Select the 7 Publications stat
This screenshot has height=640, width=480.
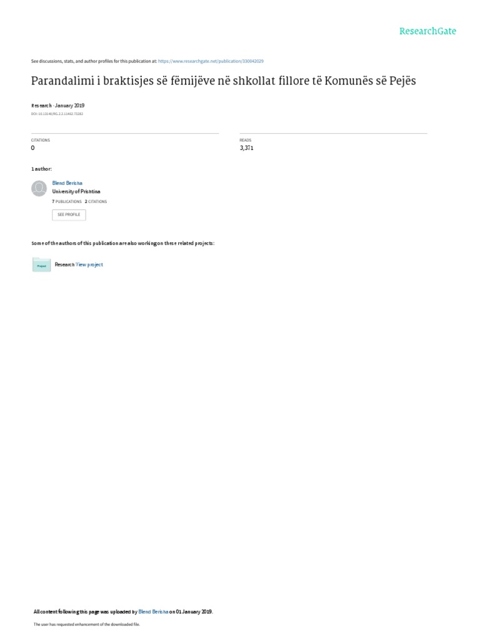(67, 202)
